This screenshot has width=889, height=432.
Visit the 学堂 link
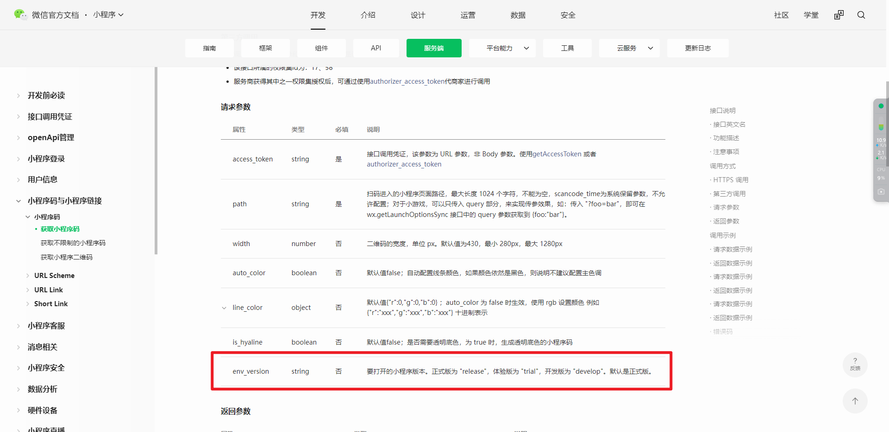pyautogui.click(x=811, y=15)
